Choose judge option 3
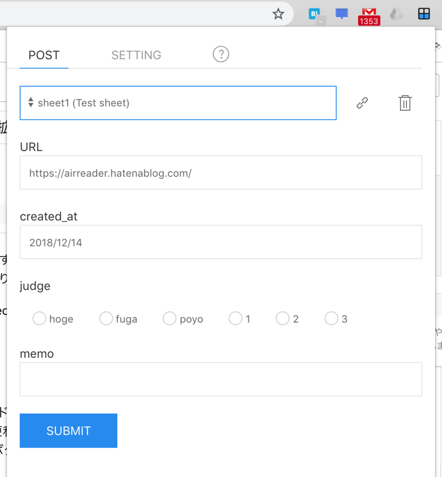Viewport: 442px width, 477px height. coord(331,319)
